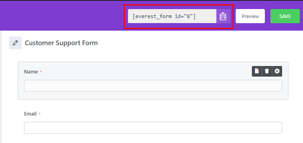Open Name field settings via gear icon
303x143 pixels.
pyautogui.click(x=277, y=71)
